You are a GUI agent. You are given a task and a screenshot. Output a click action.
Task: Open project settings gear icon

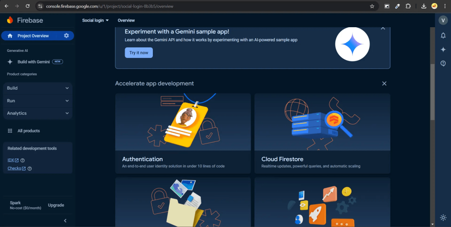point(67,36)
